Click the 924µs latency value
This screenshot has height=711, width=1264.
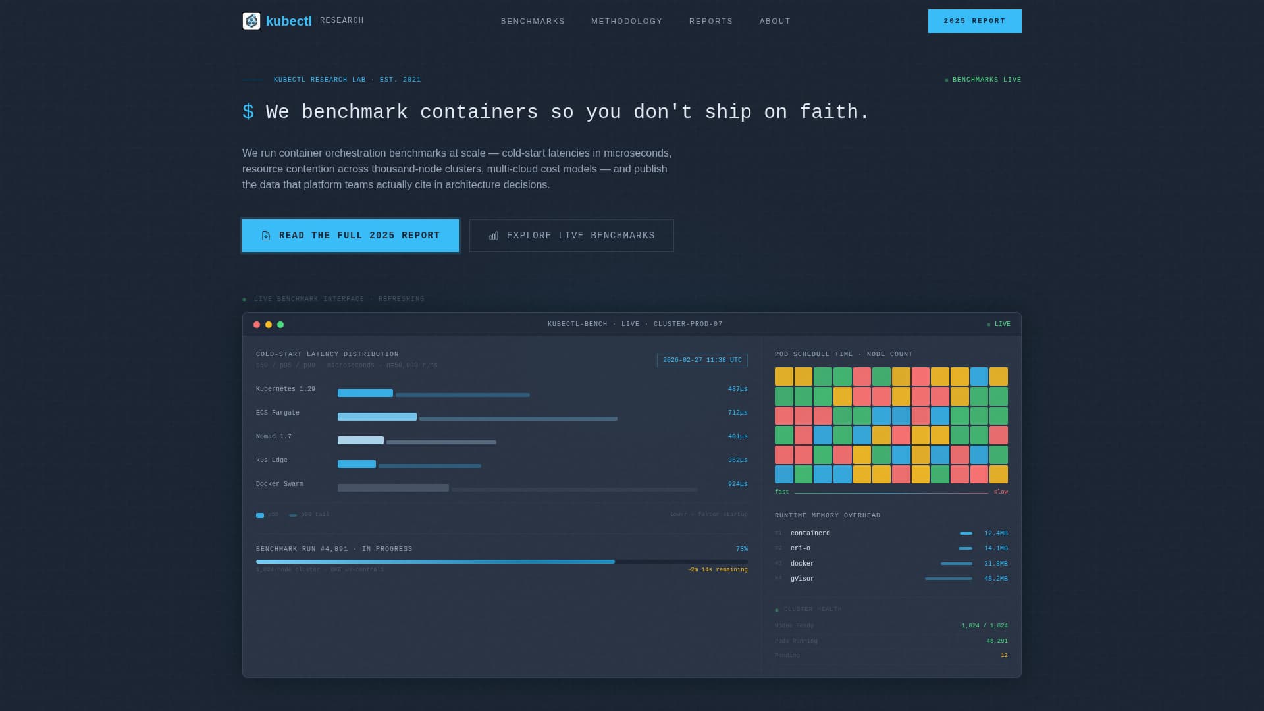738,484
